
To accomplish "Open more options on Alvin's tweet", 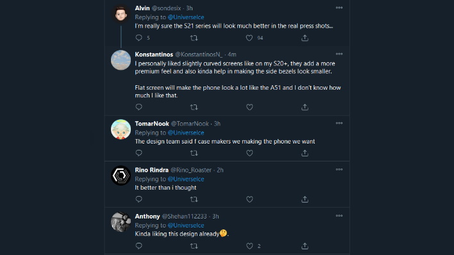I will point(339,8).
